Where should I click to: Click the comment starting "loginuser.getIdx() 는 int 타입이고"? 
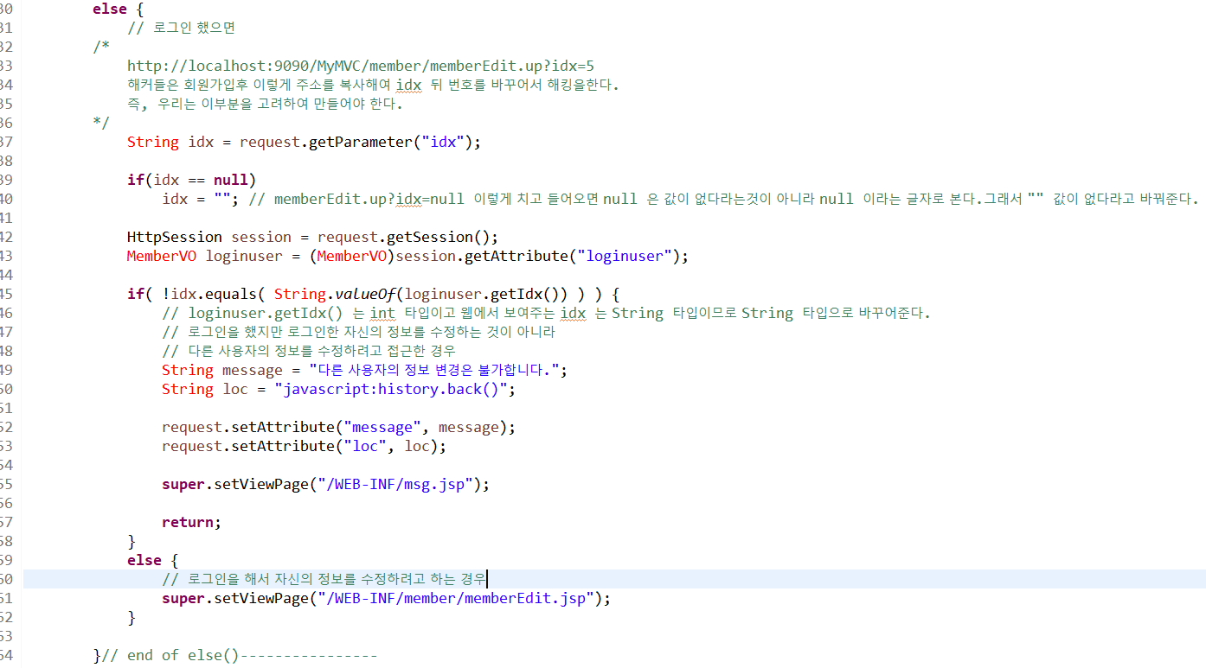pyautogui.click(x=546, y=313)
